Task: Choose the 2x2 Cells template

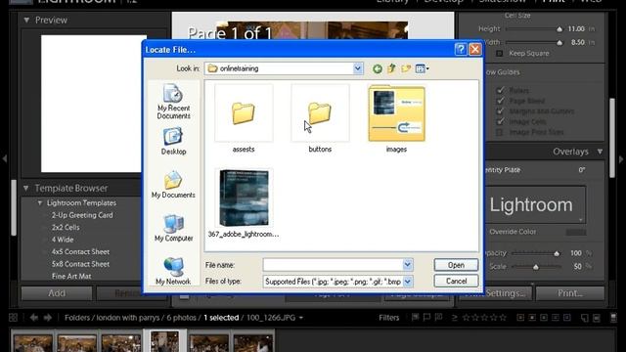Action: tap(66, 227)
